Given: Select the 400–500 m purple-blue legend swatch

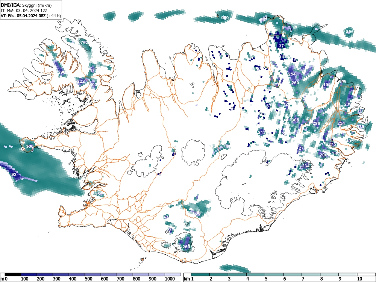Looking at the screenshot, I should click(77, 274).
